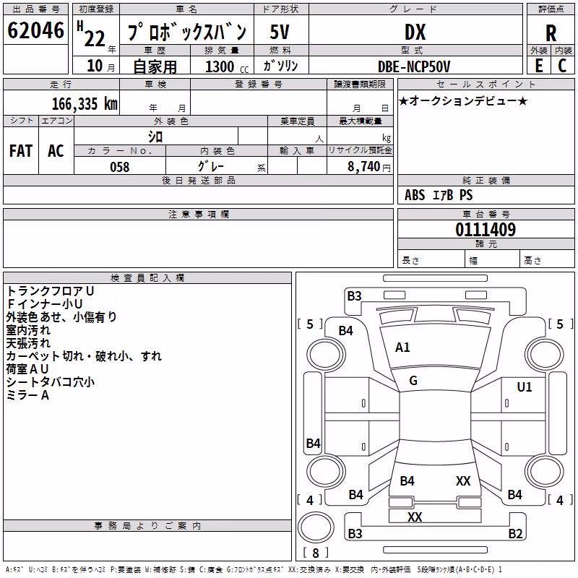This screenshot has height=578, width=578.
Task: Click the chassis number 0111409
Action: 486,230
